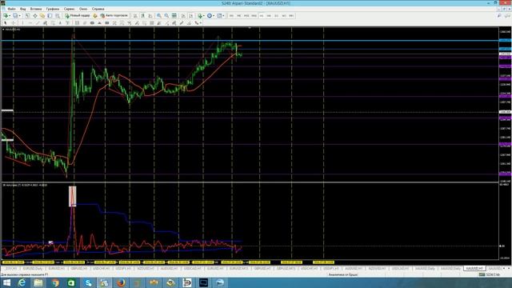Open File Explorer from taskbar
This screenshot has height=288, width=512.
click(38, 282)
